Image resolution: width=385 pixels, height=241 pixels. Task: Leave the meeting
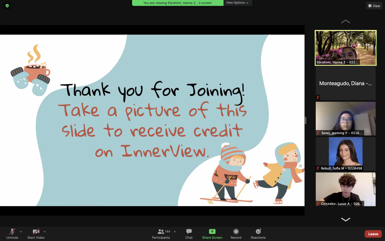point(373,234)
